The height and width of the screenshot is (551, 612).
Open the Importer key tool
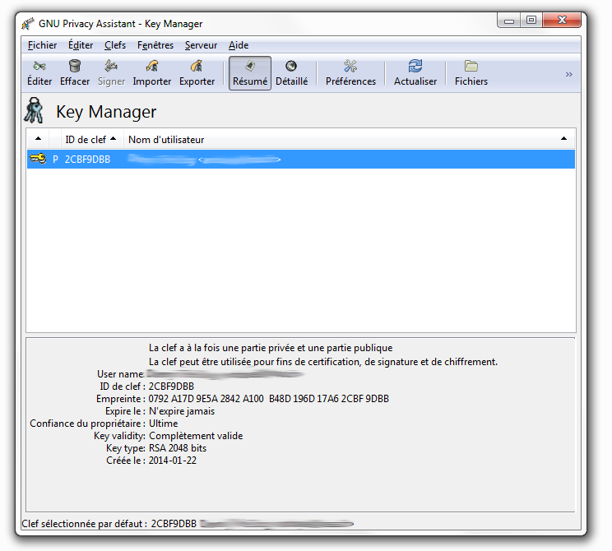[152, 73]
